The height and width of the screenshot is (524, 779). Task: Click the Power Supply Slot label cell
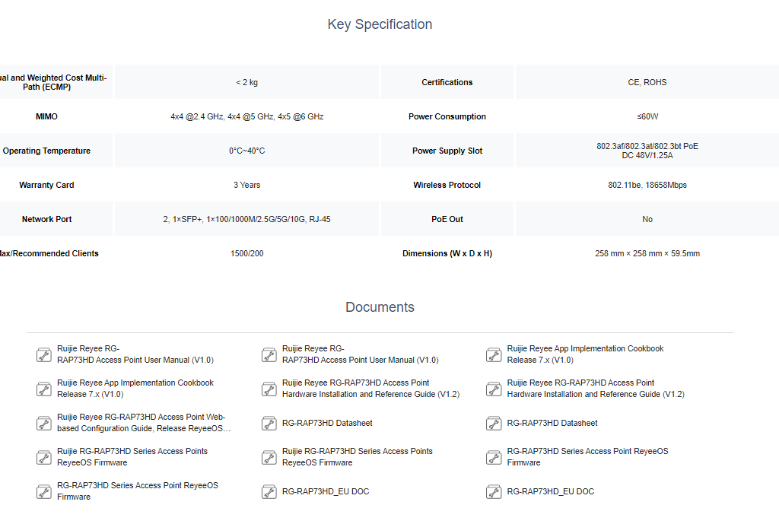[447, 151]
